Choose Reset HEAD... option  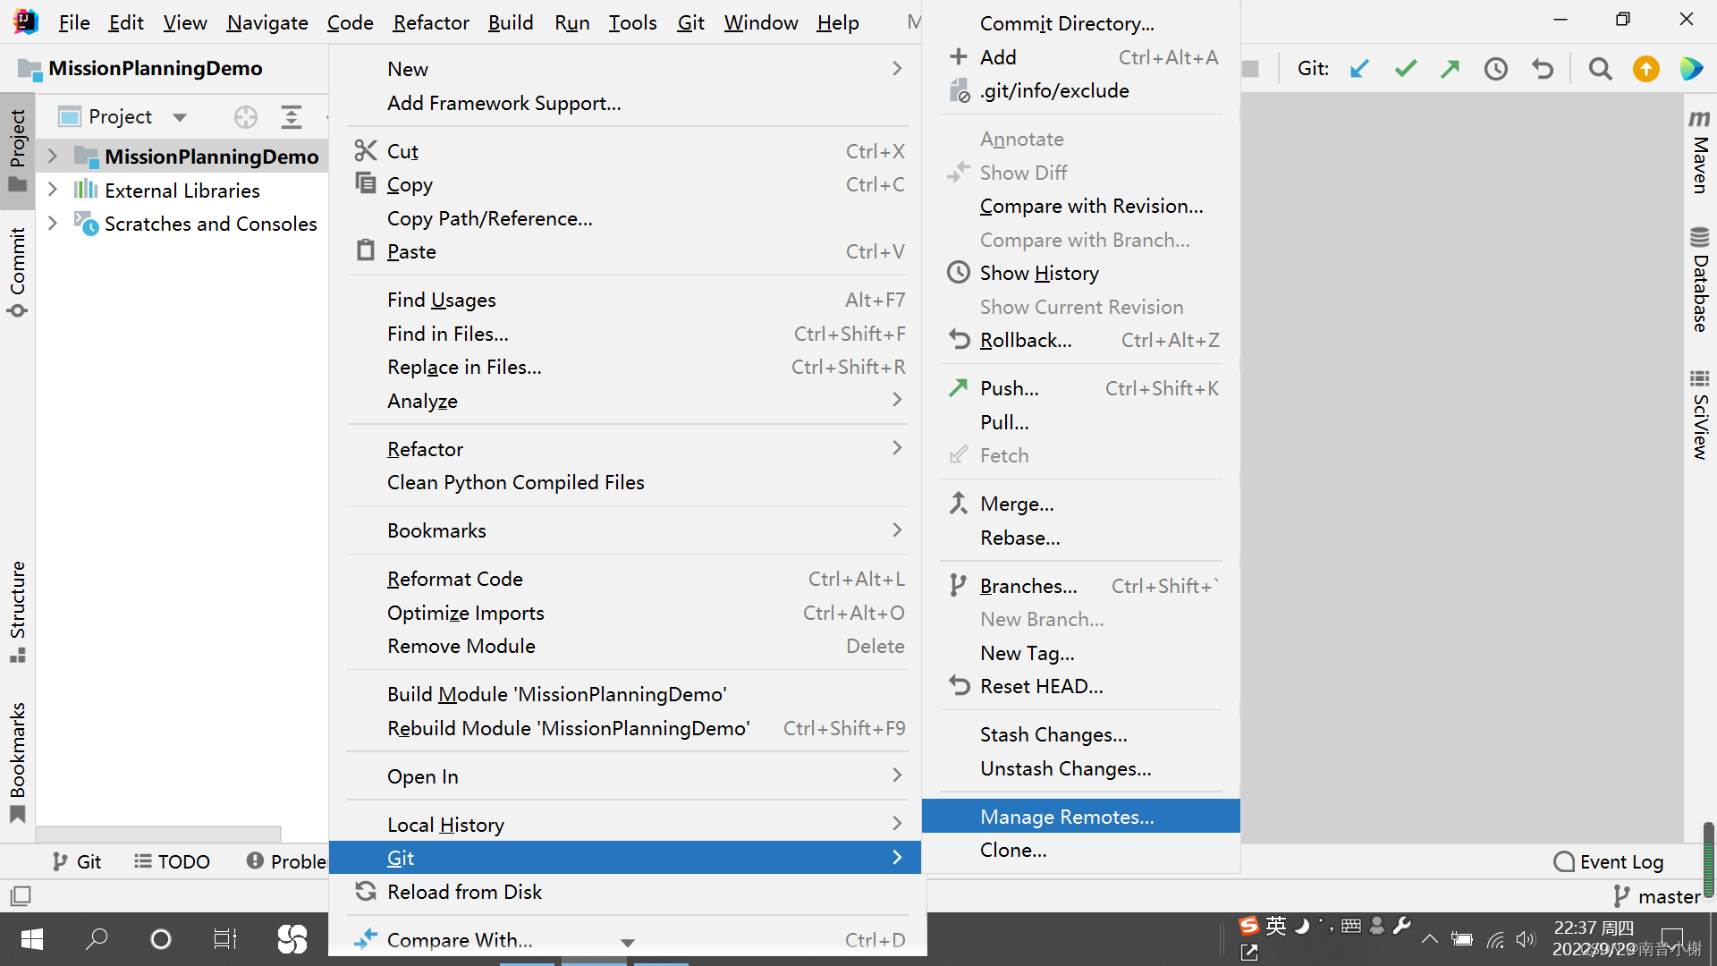(1081, 686)
